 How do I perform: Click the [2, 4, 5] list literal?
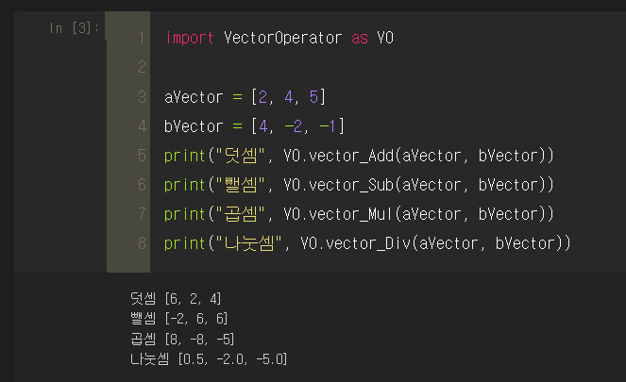pos(289,97)
